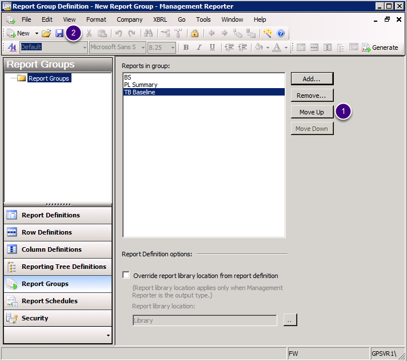
Task: Click the column definition toolbar icon
Action: 328,47
